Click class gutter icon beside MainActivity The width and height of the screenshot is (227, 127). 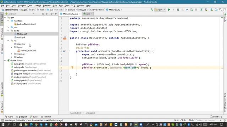(x=65, y=38)
